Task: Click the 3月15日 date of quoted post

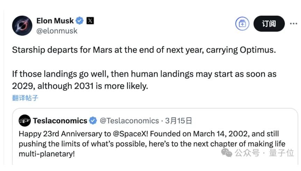Action: point(178,121)
